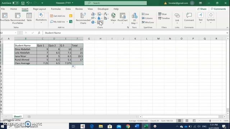
Task: Open the Maps chart dropdown
Action: (114, 18)
